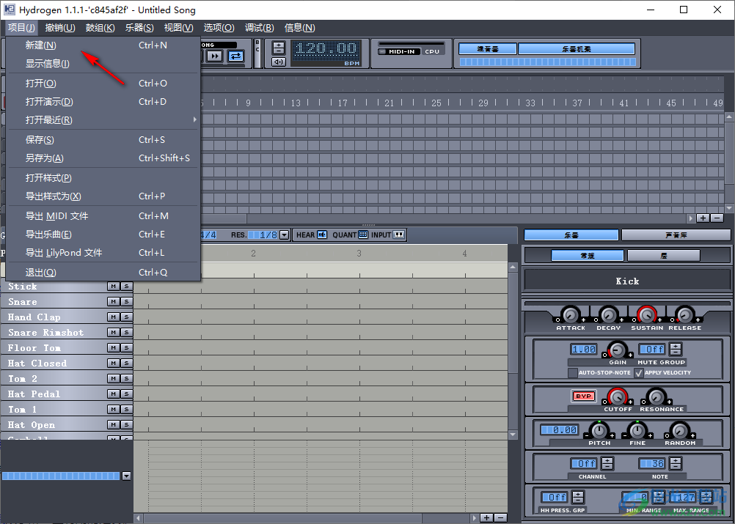
Task: Select the Floor Tom instrument row
Action: (x=54, y=348)
